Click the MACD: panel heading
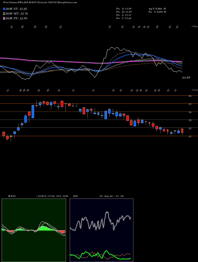 click(x=11, y=196)
